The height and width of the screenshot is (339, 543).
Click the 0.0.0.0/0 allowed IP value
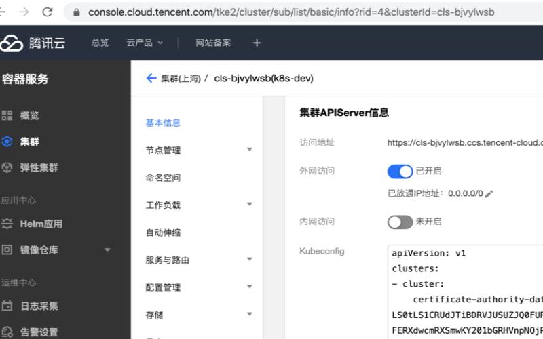click(x=465, y=193)
